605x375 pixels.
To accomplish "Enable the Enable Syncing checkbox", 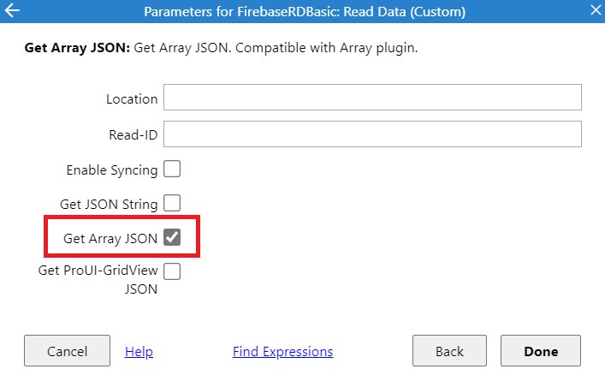I will pyautogui.click(x=172, y=169).
